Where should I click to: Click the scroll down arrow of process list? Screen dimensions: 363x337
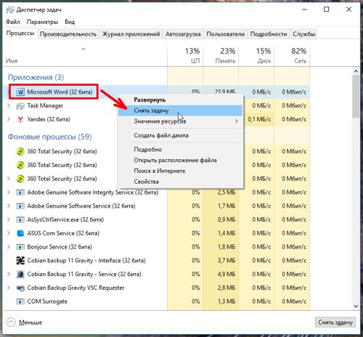pyautogui.click(x=356, y=306)
